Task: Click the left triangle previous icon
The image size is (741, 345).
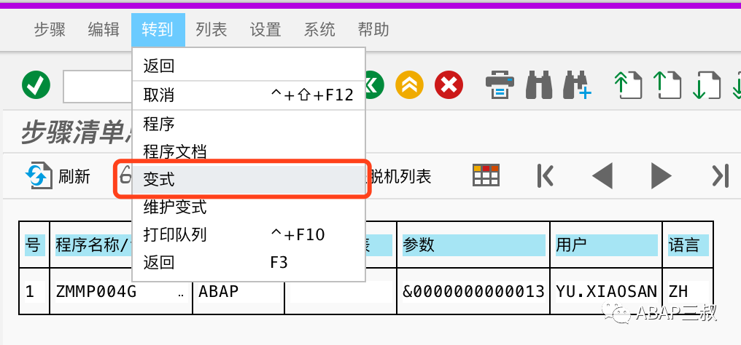Action: (x=602, y=176)
